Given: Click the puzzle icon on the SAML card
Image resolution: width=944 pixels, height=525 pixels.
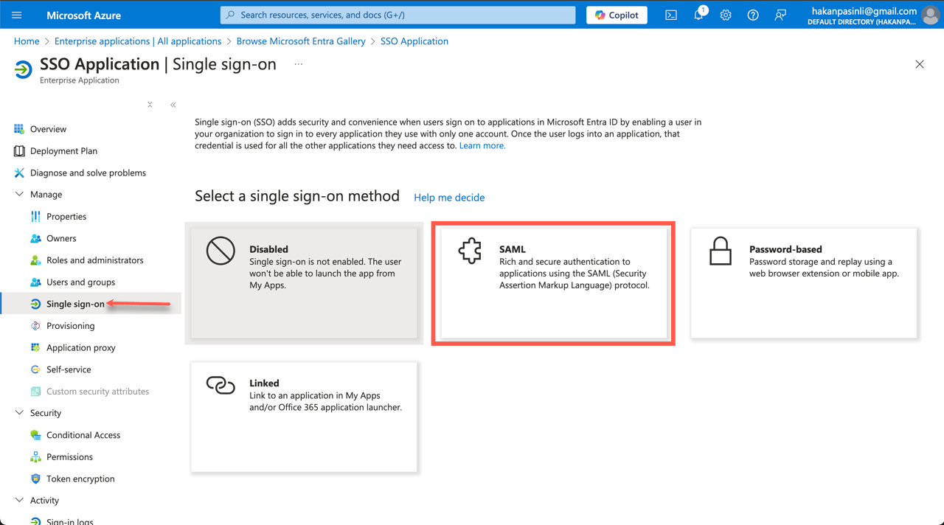Looking at the screenshot, I should [470, 251].
